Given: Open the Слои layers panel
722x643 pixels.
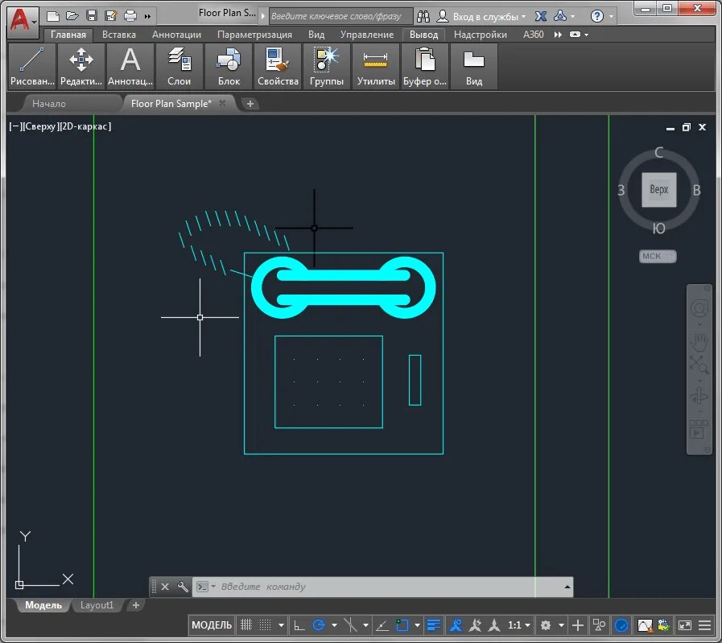Looking at the screenshot, I should (179, 66).
